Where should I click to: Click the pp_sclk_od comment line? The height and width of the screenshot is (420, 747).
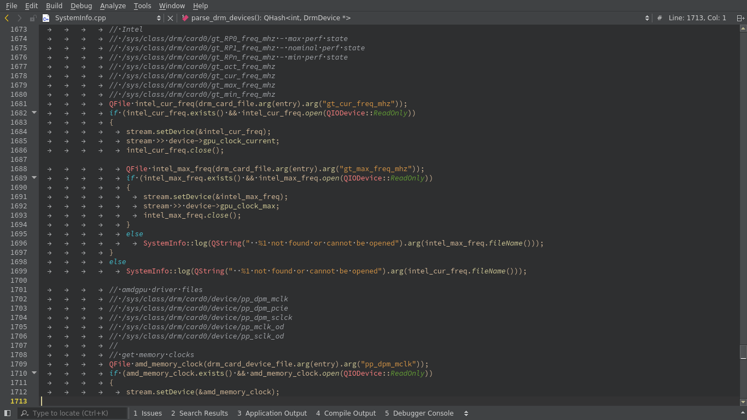point(196,336)
